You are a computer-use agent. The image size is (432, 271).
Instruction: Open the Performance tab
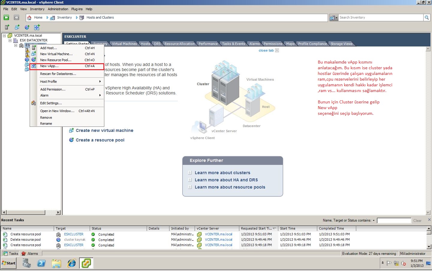pos(208,44)
